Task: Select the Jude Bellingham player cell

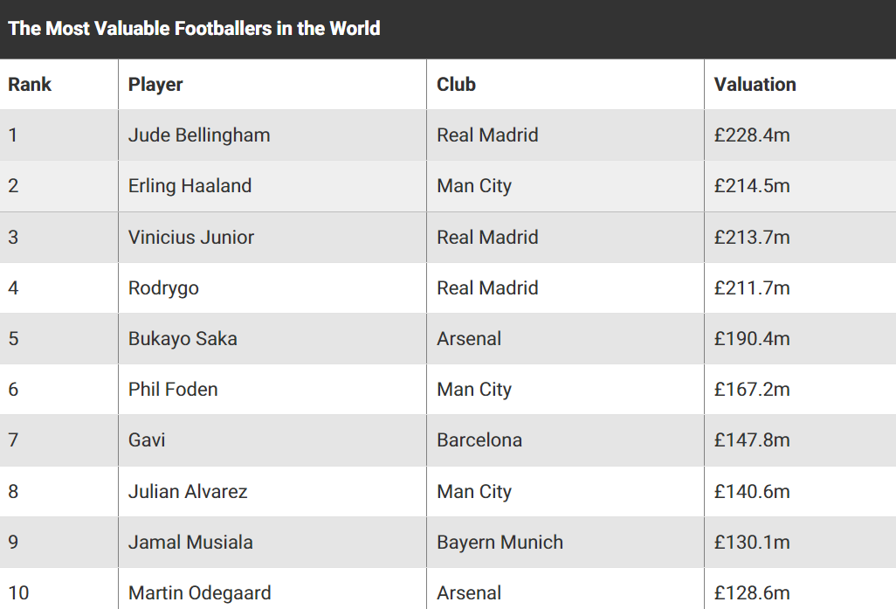Action: pyautogui.click(x=199, y=135)
